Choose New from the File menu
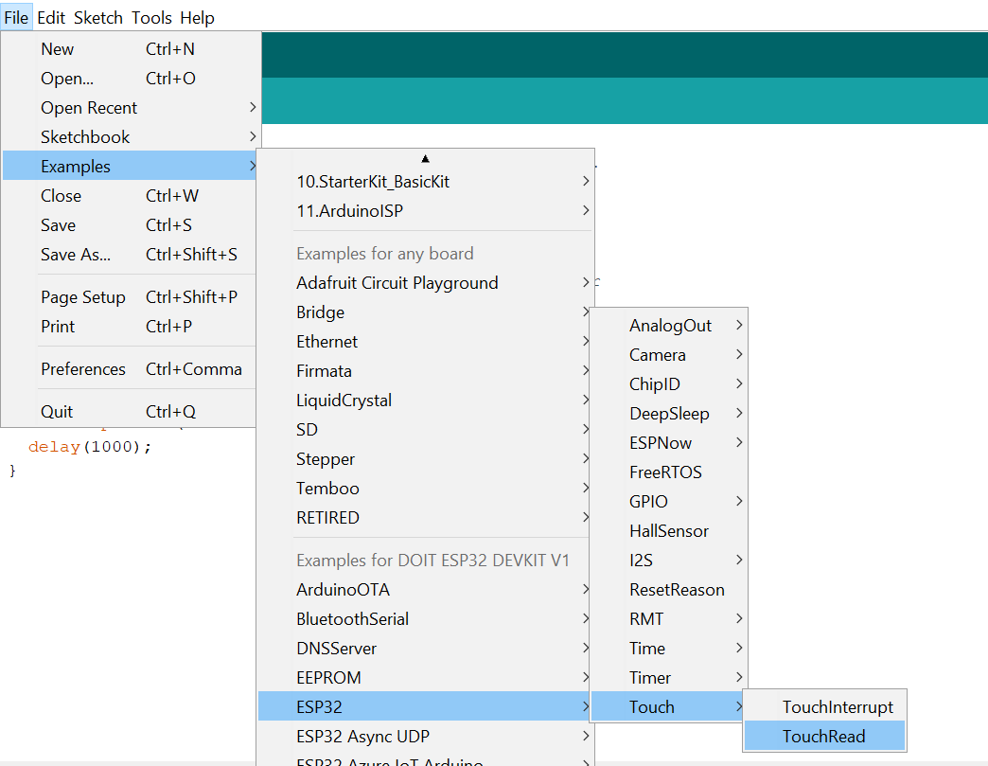This screenshot has height=766, width=988. tap(131, 48)
